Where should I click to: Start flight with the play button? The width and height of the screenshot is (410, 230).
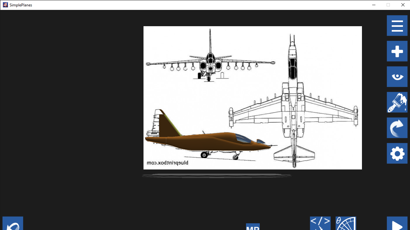pos(397,224)
